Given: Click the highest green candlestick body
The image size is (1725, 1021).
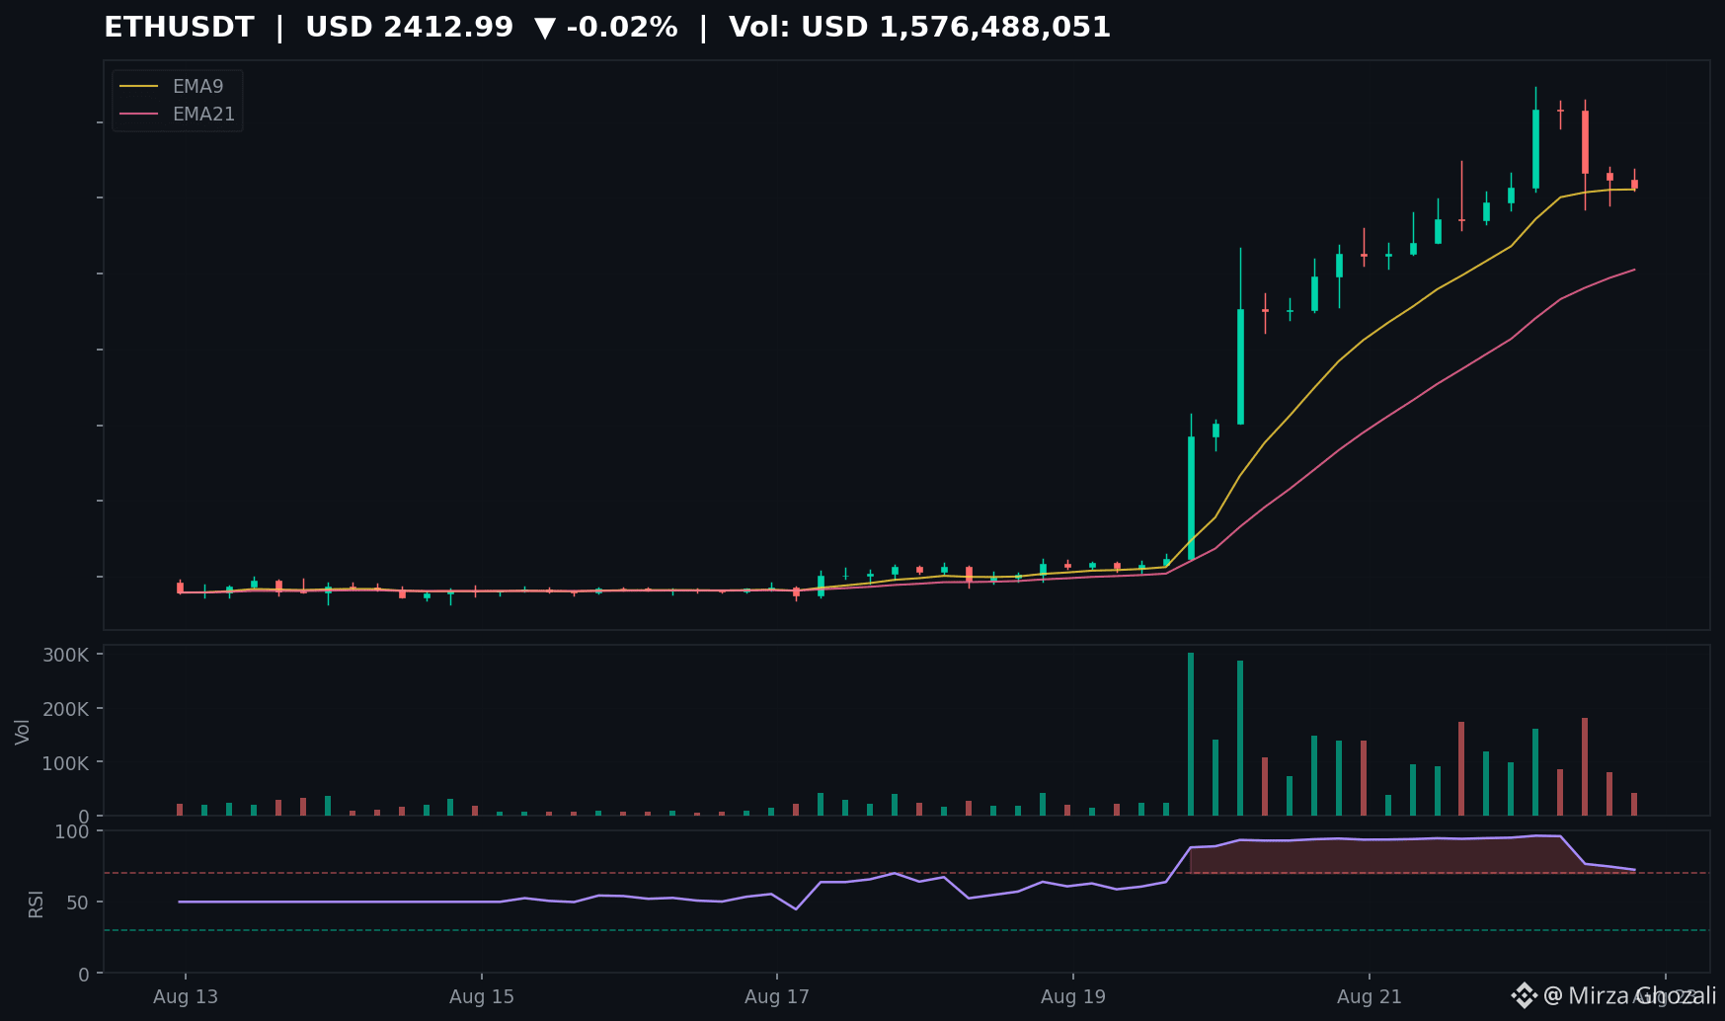Looking at the screenshot, I should [1535, 149].
